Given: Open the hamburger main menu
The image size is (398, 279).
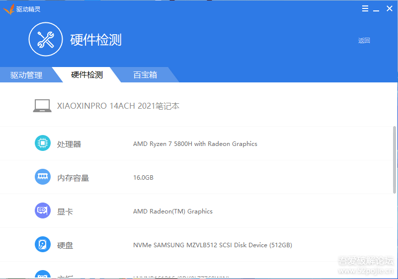Looking at the screenshot, I should pyautogui.click(x=365, y=8).
